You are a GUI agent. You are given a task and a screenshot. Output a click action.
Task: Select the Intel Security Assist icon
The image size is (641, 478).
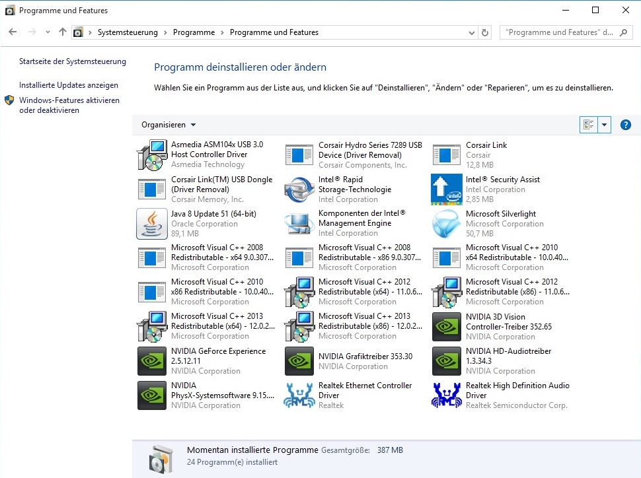tap(447, 189)
